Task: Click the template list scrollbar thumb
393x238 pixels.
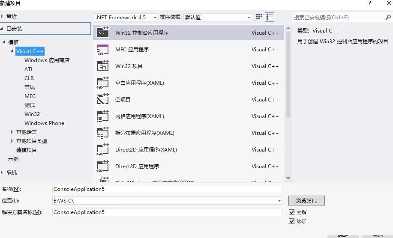Action: point(288,74)
